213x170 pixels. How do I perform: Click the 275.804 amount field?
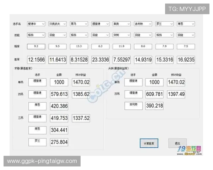(x=59, y=142)
